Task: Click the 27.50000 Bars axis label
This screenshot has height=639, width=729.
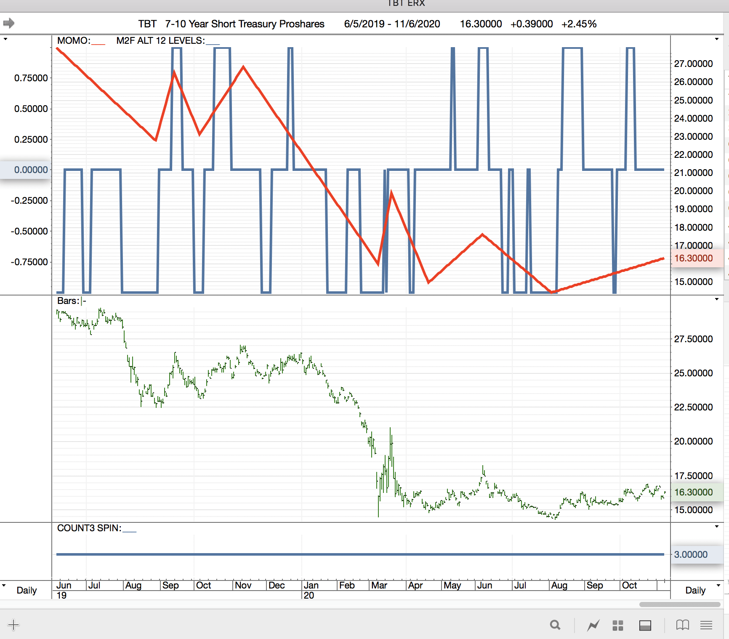Action: coord(693,339)
